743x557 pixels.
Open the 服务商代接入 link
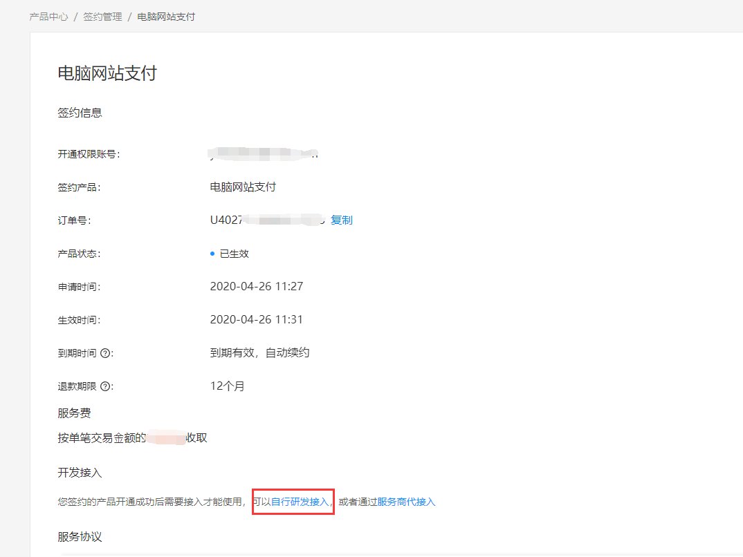click(x=406, y=502)
